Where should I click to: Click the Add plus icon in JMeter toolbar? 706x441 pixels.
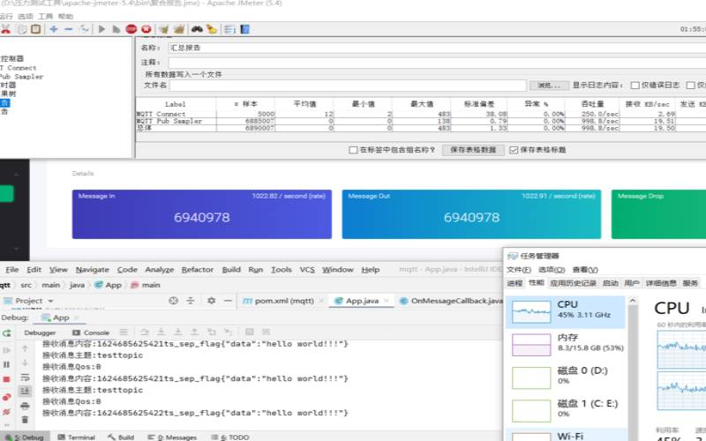(x=53, y=29)
